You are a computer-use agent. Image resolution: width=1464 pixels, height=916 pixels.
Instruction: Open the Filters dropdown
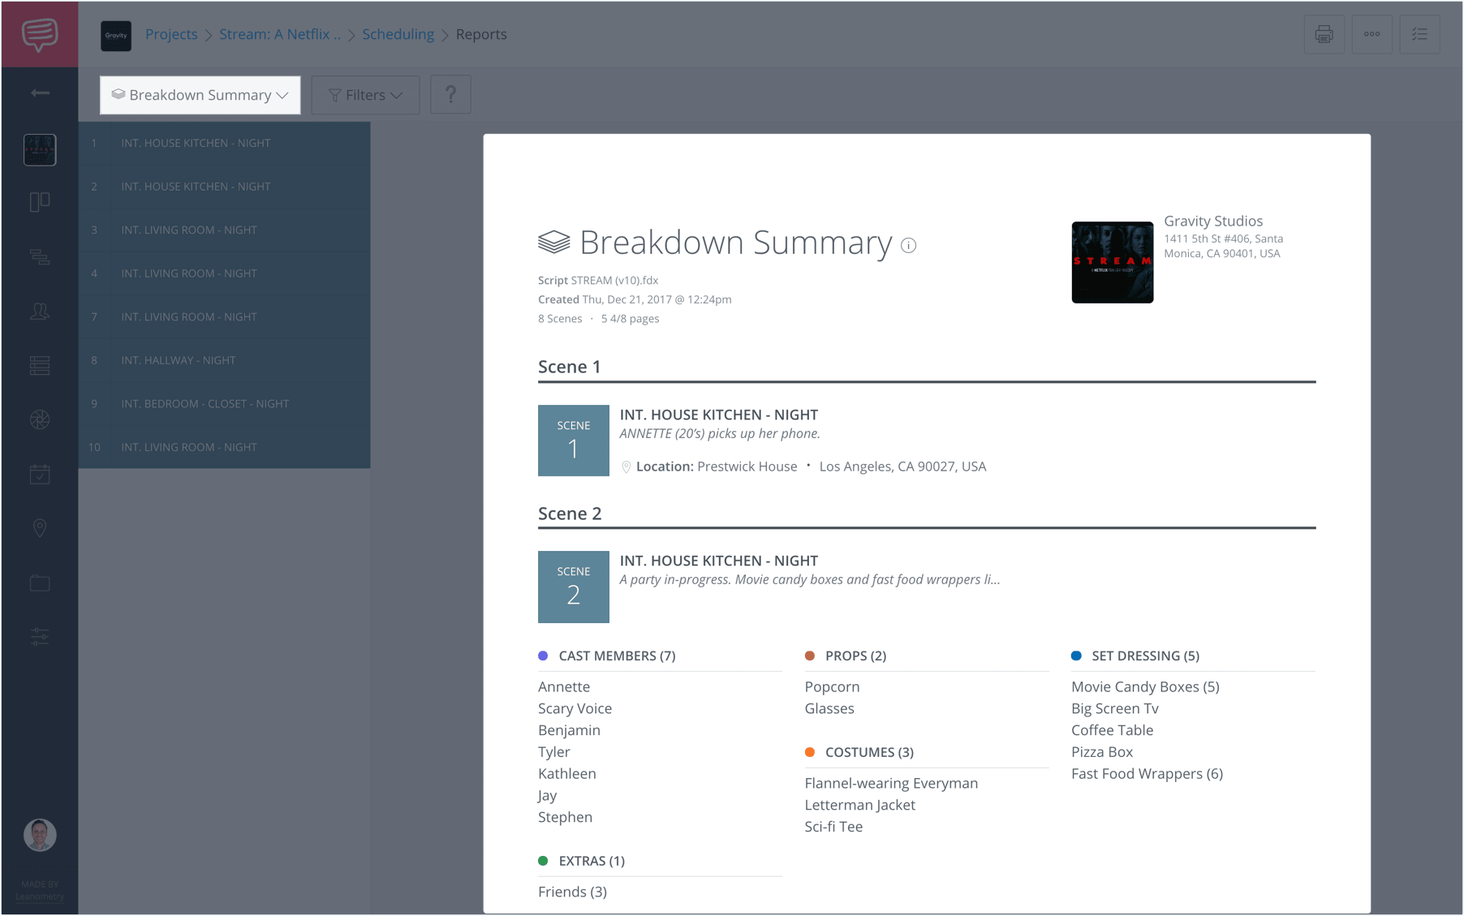pos(365,95)
